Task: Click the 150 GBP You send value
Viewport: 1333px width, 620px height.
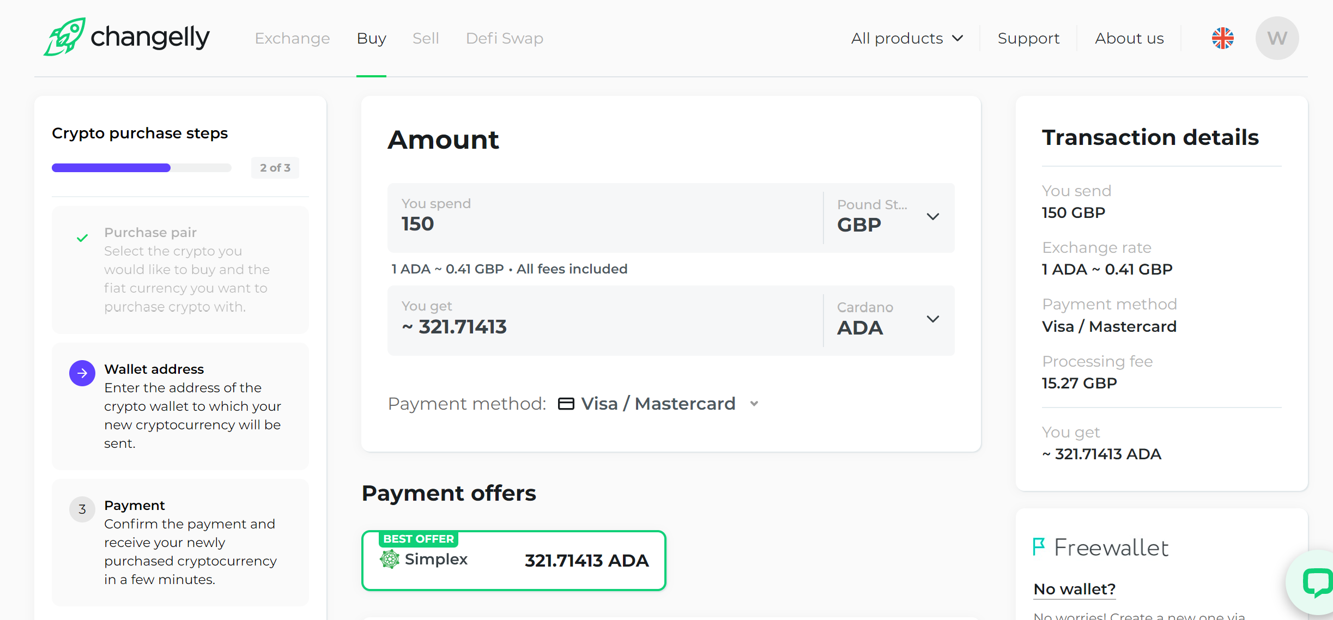Action: [1074, 212]
